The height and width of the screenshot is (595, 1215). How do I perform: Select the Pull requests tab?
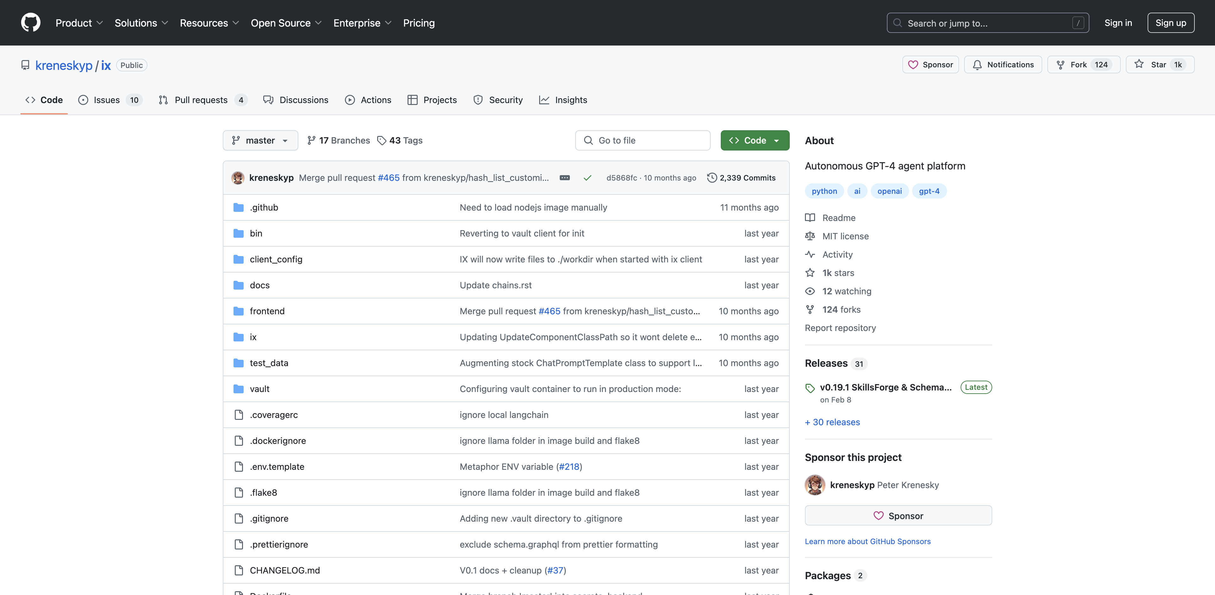click(x=201, y=99)
